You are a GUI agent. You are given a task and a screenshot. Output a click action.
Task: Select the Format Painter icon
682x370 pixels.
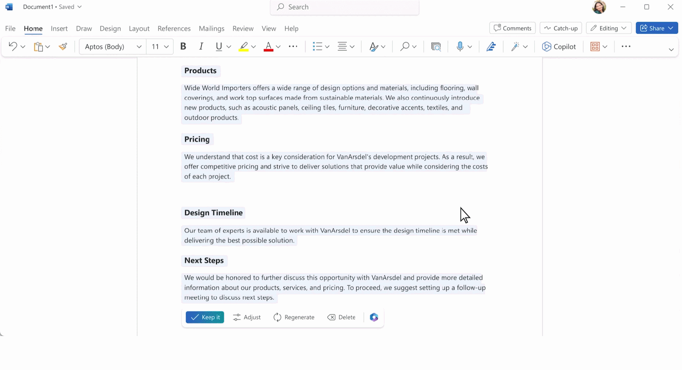[63, 47]
